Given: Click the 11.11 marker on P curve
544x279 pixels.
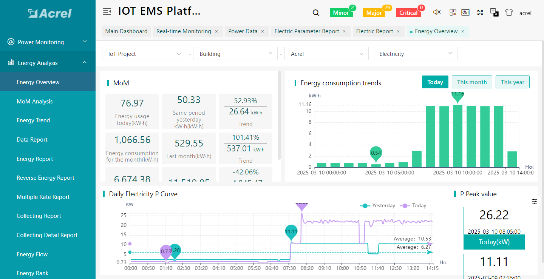Looking at the screenshot, I should [291, 233].
